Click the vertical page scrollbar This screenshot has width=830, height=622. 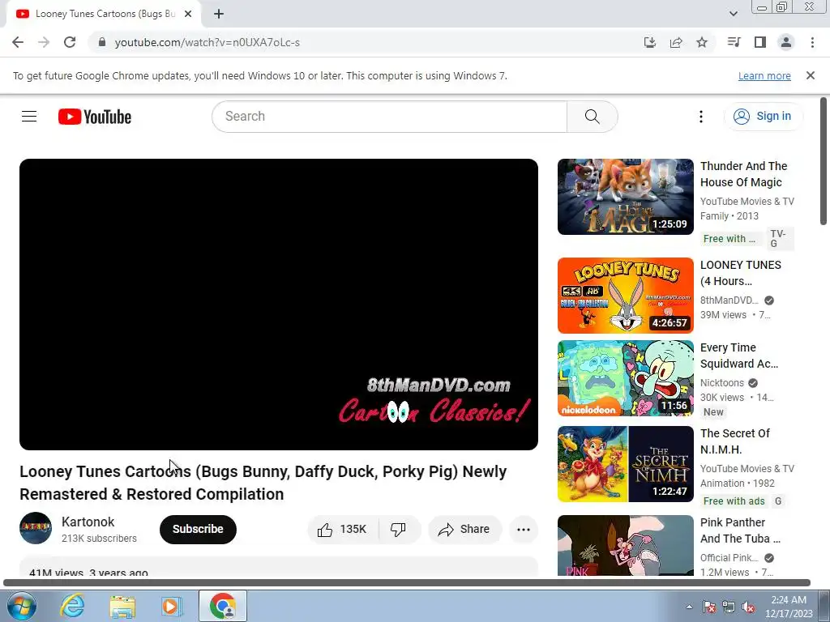[824, 161]
